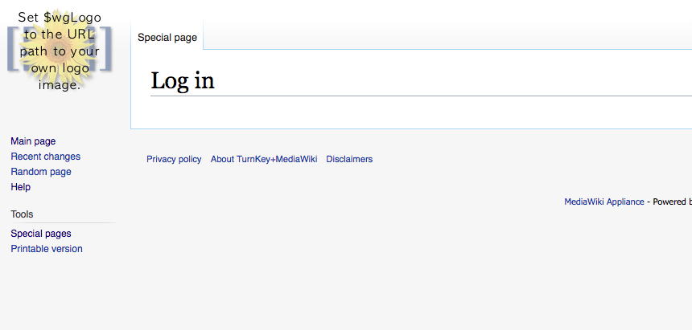
Task: Go to Main page in sidebar
Action: [x=33, y=141]
